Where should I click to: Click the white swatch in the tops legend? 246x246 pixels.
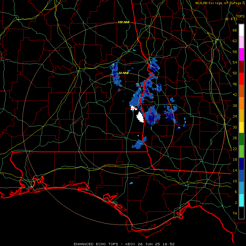241,30
